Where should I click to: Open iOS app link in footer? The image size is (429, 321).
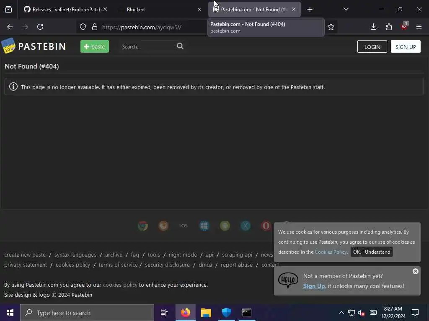pos(184,226)
